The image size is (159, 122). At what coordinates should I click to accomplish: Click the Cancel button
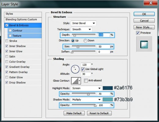tap(144, 21)
